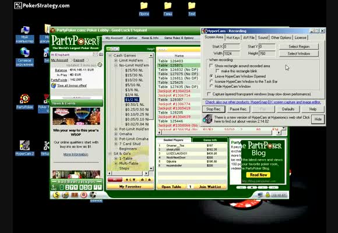Open the Сетевое окружение desktop icon
This screenshot has width=338, height=233.
point(24,57)
